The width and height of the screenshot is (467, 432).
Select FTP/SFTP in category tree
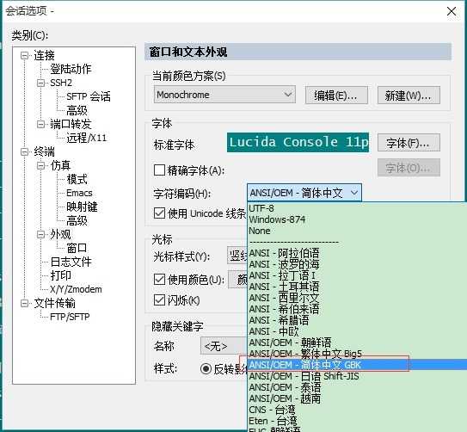(x=70, y=317)
